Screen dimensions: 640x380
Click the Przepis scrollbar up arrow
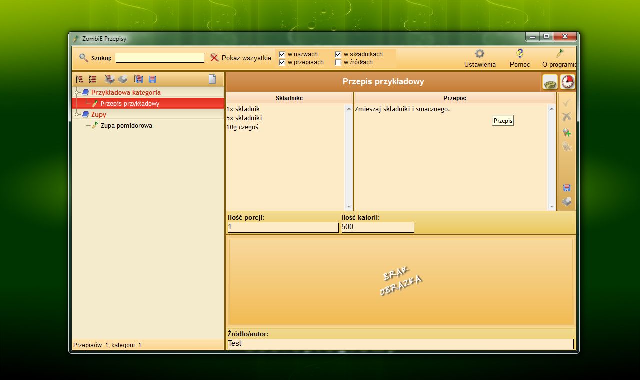tap(552, 108)
